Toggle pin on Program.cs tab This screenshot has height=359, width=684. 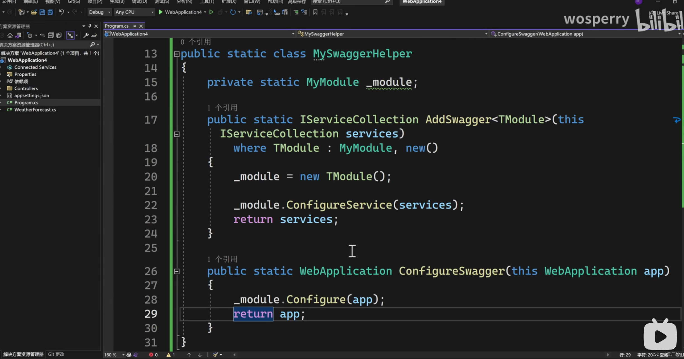pyautogui.click(x=134, y=26)
